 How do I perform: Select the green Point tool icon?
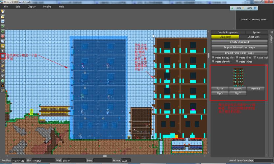click(x=3, y=81)
